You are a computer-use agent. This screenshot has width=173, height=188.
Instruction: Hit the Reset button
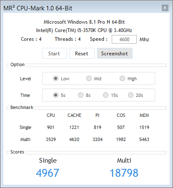pos(82,53)
